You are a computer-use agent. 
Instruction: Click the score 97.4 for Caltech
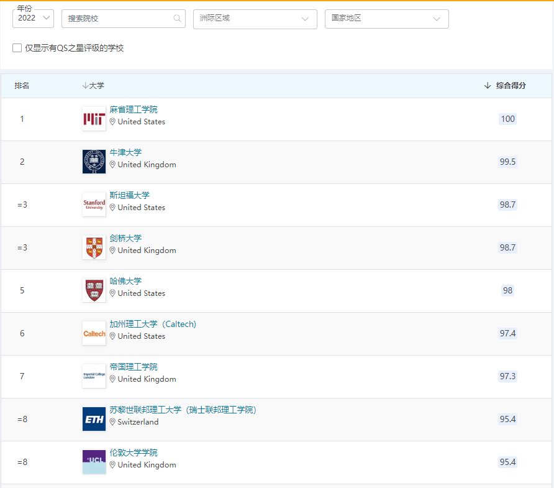[x=507, y=333]
